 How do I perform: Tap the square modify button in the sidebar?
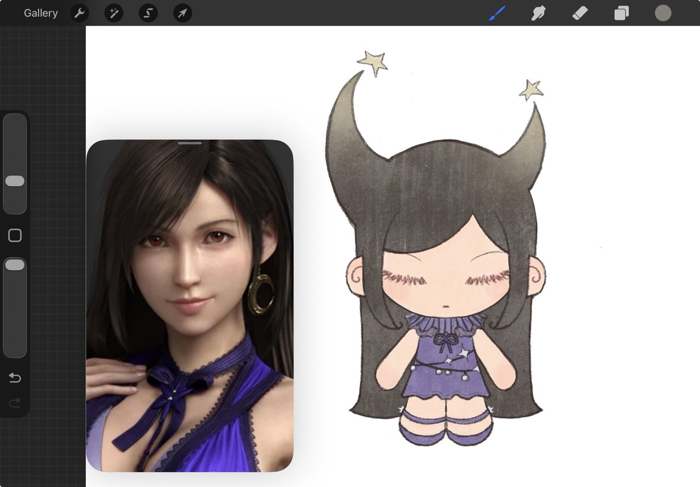pos(15,235)
